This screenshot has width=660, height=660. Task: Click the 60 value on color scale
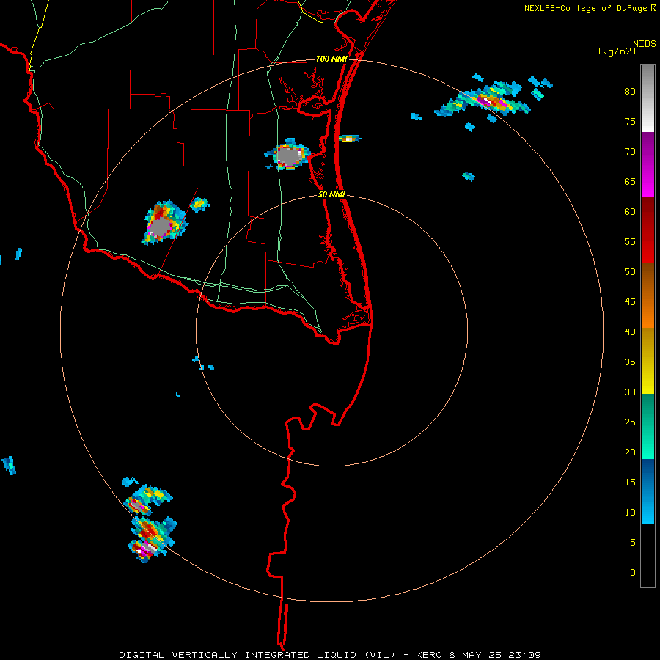pos(630,212)
